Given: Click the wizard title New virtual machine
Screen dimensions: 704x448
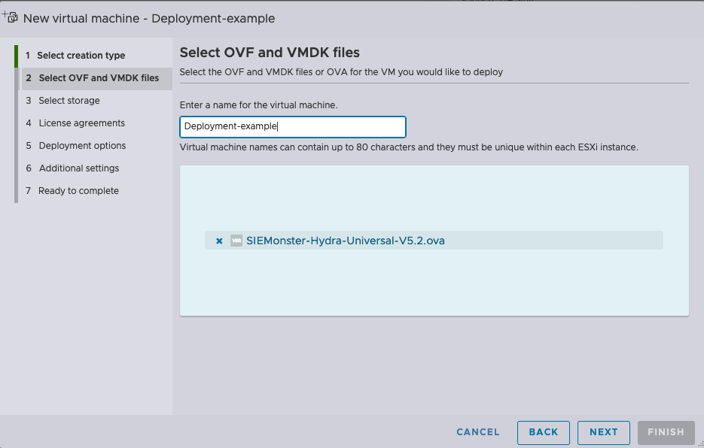Looking at the screenshot, I should coord(149,18).
